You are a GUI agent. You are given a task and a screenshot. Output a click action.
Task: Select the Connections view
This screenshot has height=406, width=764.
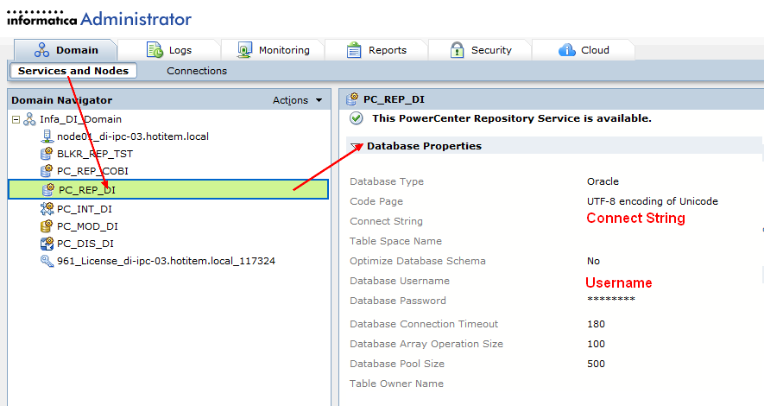point(197,71)
